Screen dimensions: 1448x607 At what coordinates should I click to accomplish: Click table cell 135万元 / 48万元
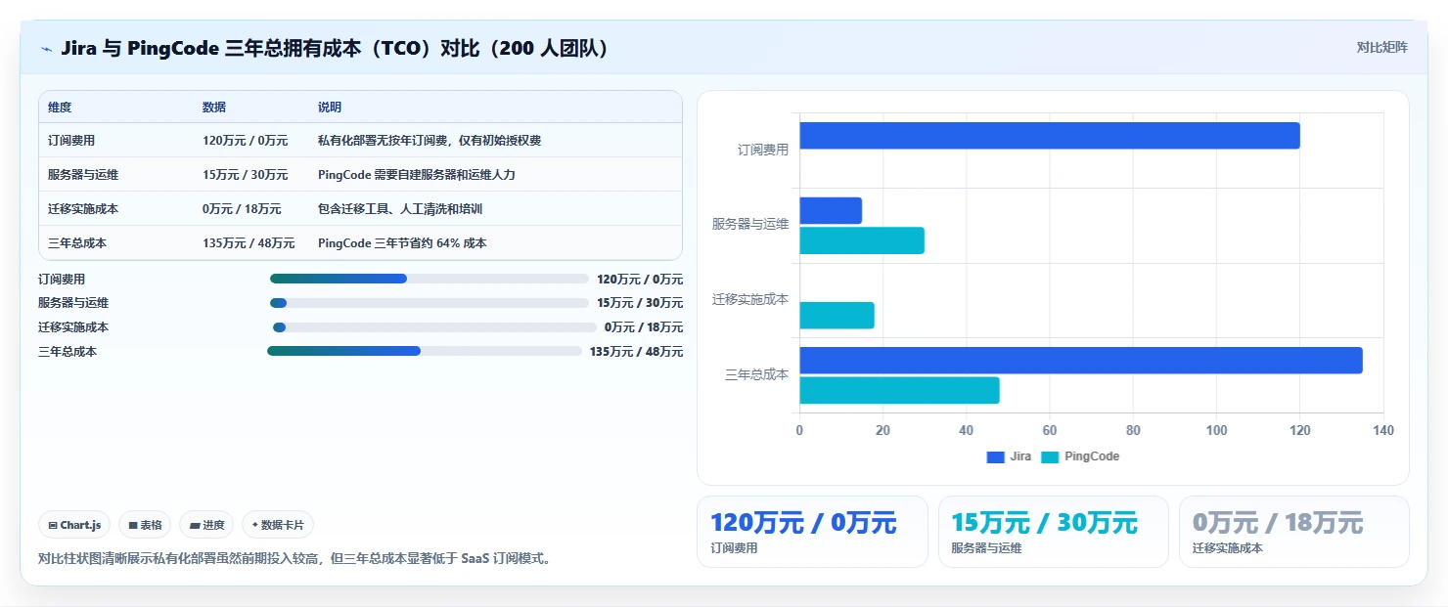[249, 243]
